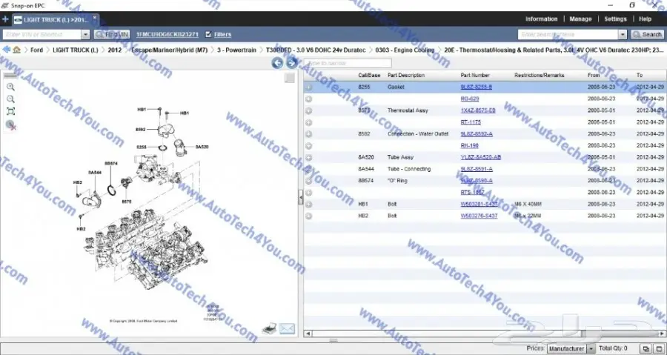Viewport: 667px width, 355px height.
Task: Click the 0303 - Engine Cooling breadcrumb
Action: pyautogui.click(x=405, y=50)
